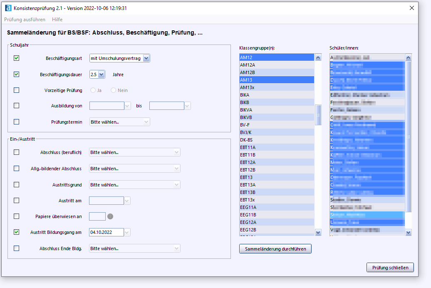The height and width of the screenshot is (288, 431).
Task: Click Sammeländerung durchführen button
Action: (x=275, y=248)
